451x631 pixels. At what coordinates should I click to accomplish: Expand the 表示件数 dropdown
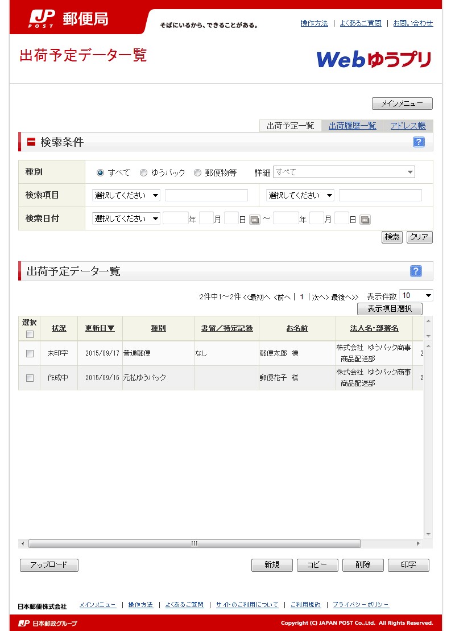[x=416, y=295]
